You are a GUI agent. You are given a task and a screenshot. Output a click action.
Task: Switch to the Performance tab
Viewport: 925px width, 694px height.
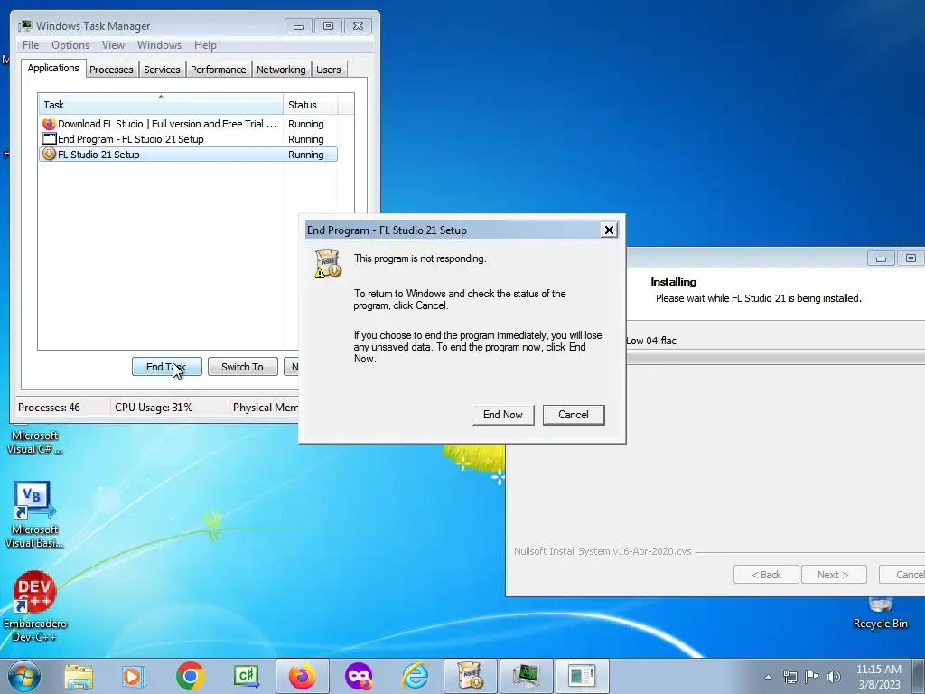coord(219,70)
